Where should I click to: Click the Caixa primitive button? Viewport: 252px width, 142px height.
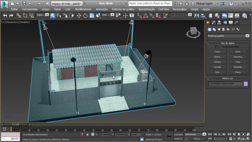pyautogui.click(x=217, y=52)
